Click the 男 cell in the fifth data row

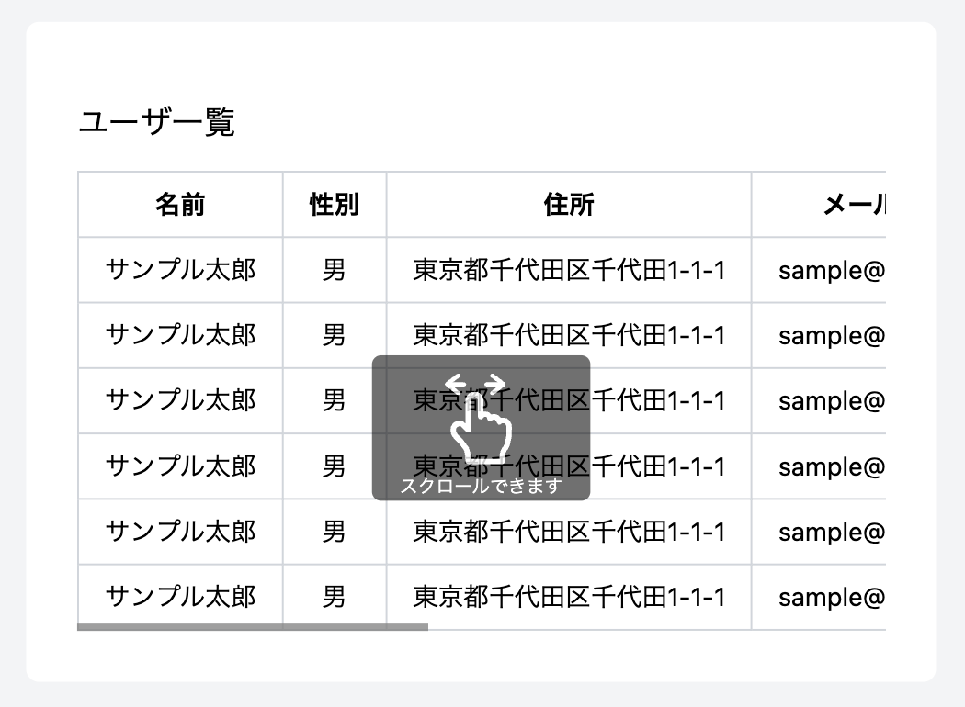pyautogui.click(x=335, y=532)
